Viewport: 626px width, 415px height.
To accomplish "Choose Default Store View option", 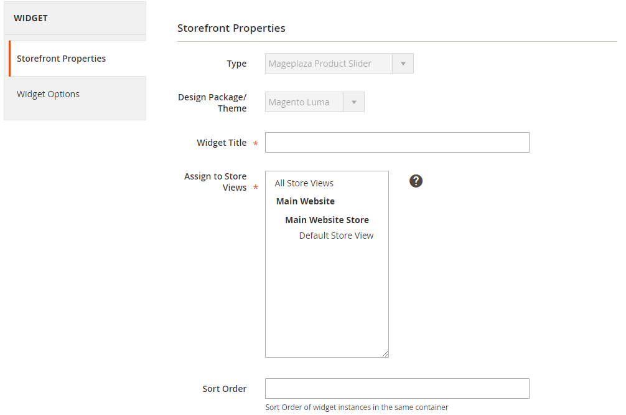I will (336, 236).
